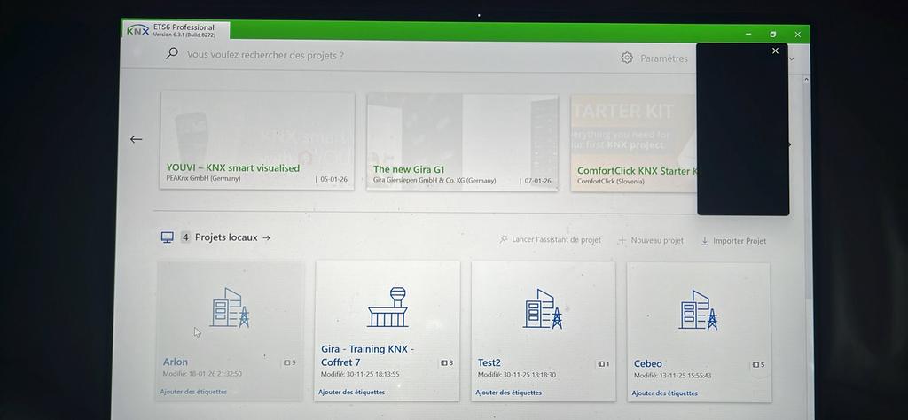Restore down the ETS6 window
Screen dimensions: 908x420
(x=773, y=35)
